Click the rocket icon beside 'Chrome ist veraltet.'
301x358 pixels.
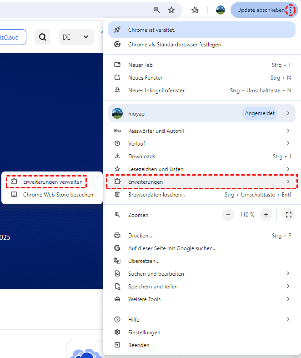click(117, 30)
